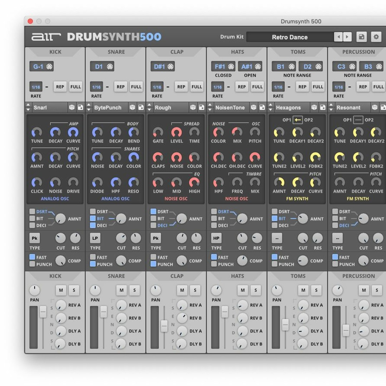
Task: Click the MIDI learn icon next to F#1 closed hat
Action: click(x=231, y=66)
